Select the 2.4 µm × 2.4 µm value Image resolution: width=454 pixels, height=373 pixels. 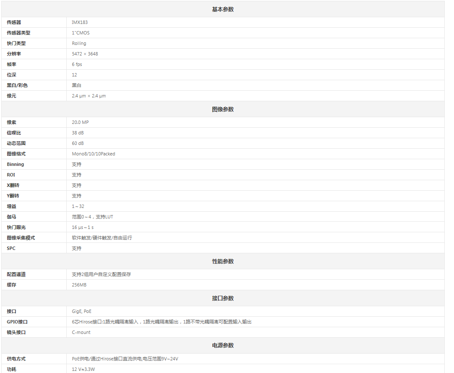tap(89, 96)
